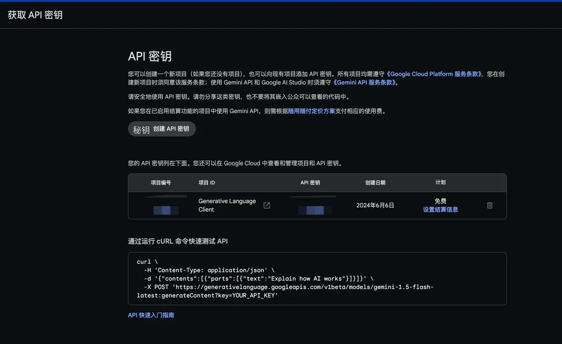Open the 随用随付定价方案 link
This screenshot has height=344, width=562.
pyautogui.click(x=312, y=111)
